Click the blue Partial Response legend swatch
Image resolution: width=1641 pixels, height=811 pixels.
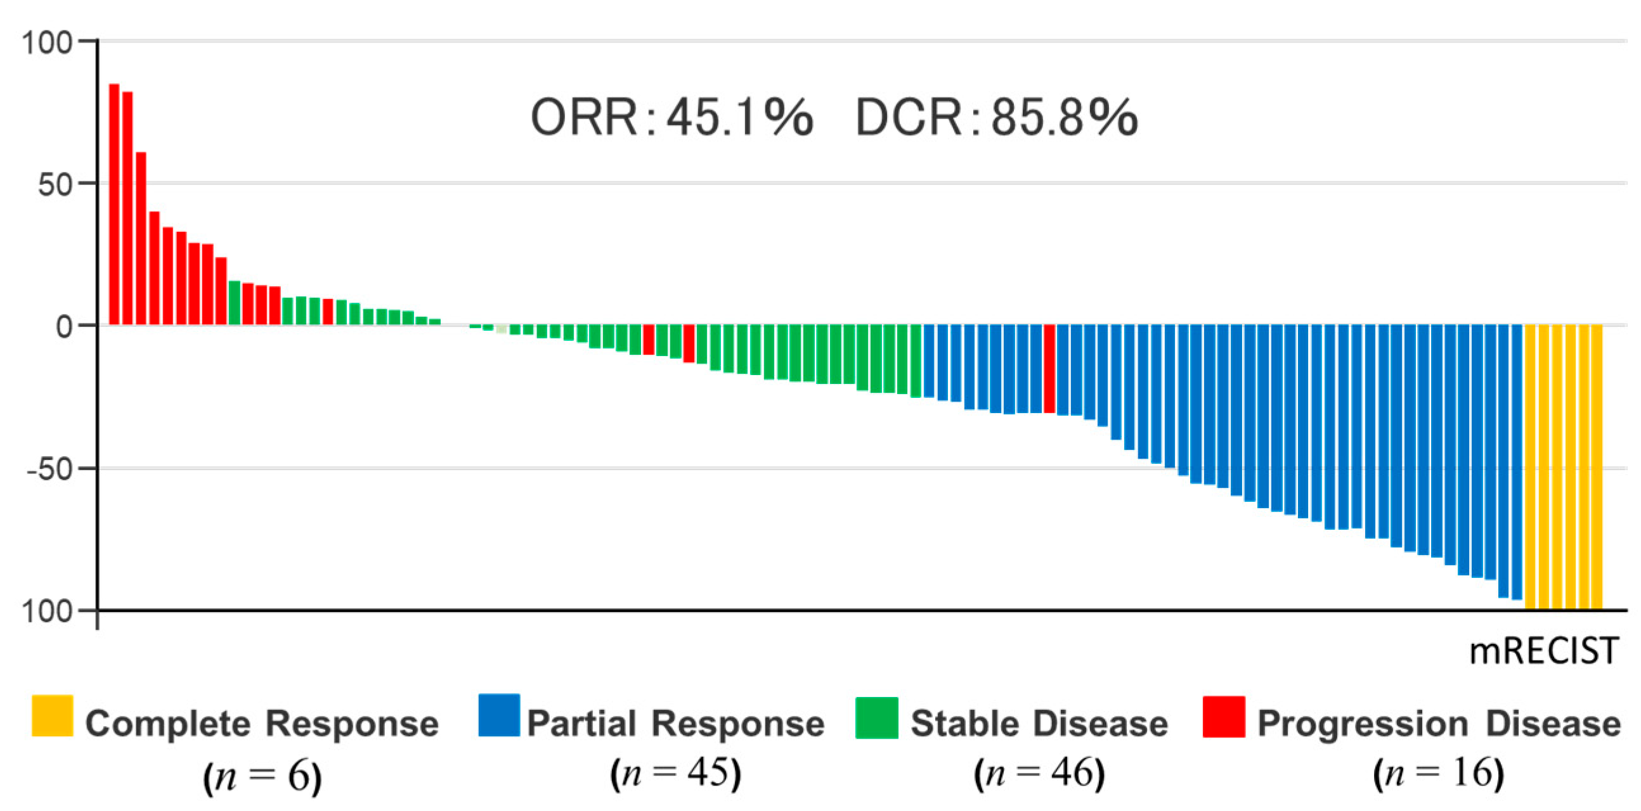tap(499, 715)
